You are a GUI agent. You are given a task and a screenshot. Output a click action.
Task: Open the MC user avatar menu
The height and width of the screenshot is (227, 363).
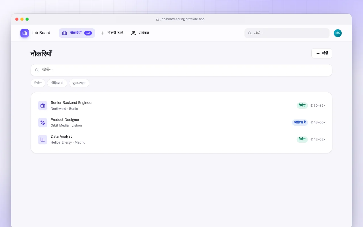(338, 33)
